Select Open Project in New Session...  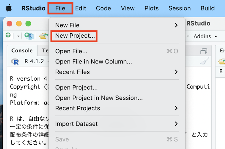click(x=99, y=98)
